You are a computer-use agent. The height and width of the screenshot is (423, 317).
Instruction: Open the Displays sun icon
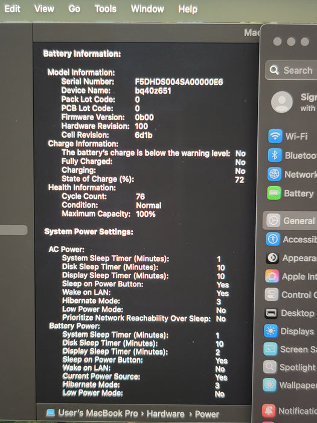tap(271, 331)
